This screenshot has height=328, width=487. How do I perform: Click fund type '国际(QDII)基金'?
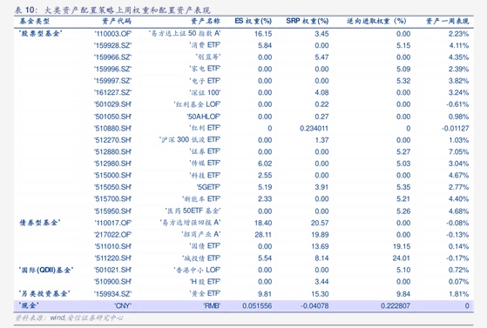point(46,270)
